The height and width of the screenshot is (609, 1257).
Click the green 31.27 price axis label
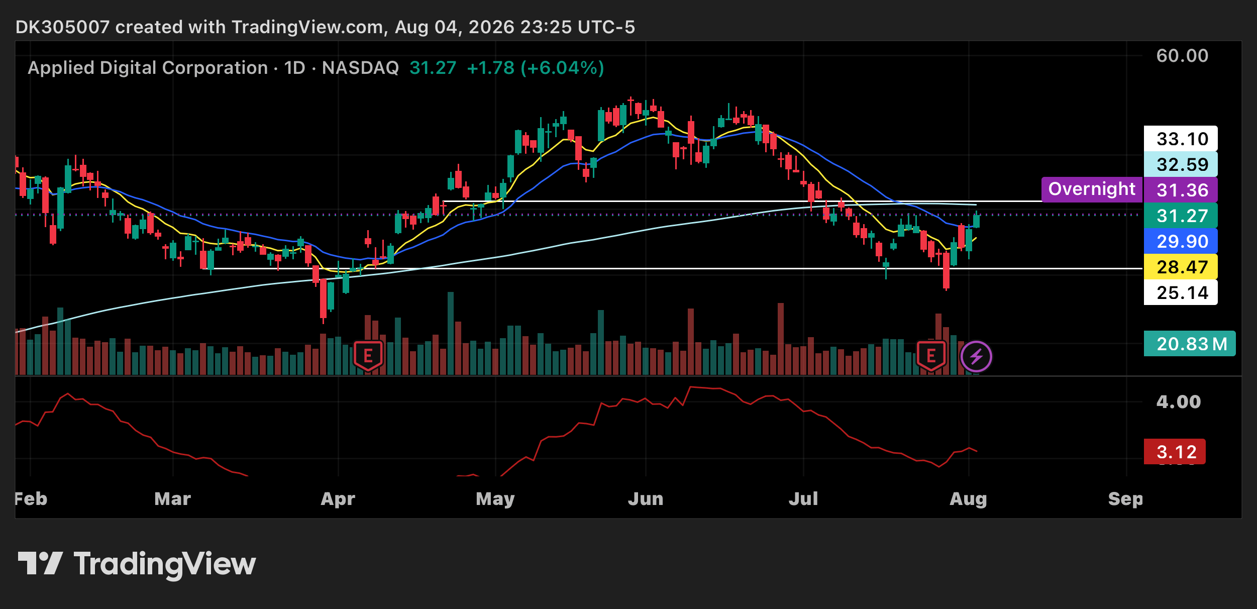(1181, 216)
